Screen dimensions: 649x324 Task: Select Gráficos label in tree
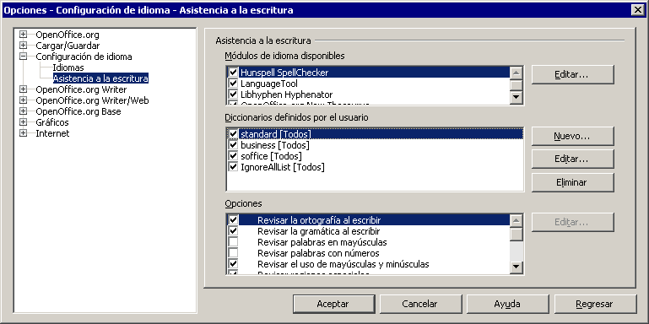click(x=52, y=122)
